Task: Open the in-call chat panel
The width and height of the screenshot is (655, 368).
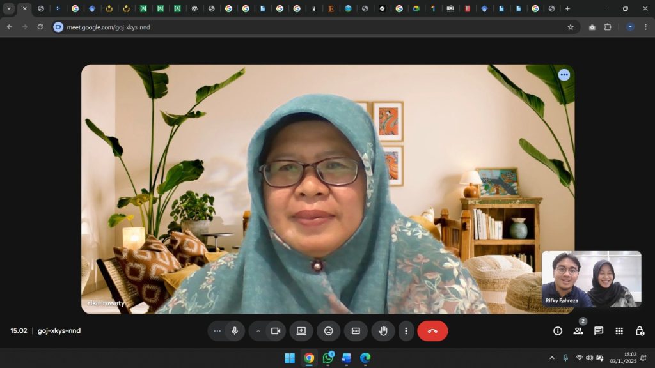Action: [599, 331]
